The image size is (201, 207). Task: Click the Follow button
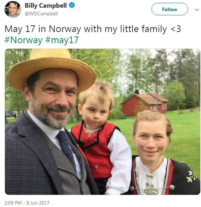[170, 9]
